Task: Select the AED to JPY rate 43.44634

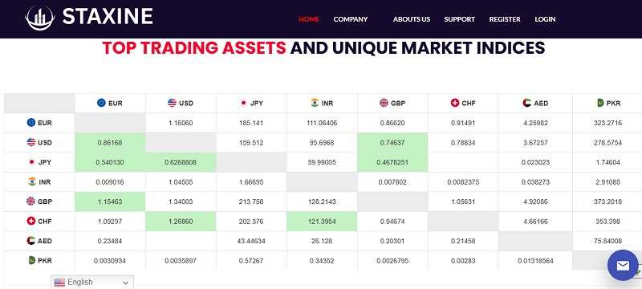Action: (251, 241)
